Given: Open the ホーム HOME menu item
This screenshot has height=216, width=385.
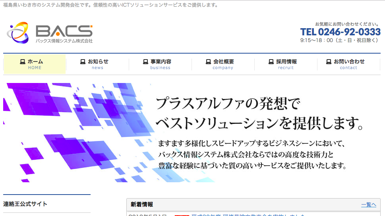Looking at the screenshot, I should (x=35, y=64).
